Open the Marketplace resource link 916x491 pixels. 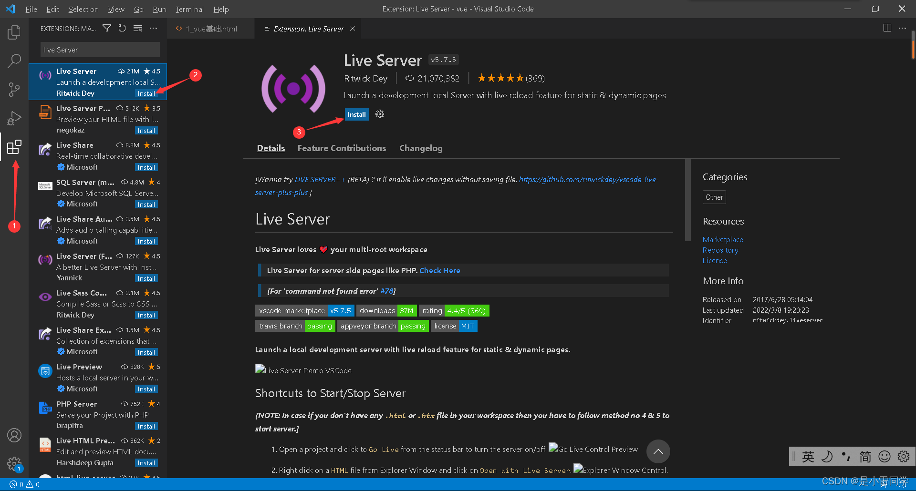pyautogui.click(x=723, y=239)
